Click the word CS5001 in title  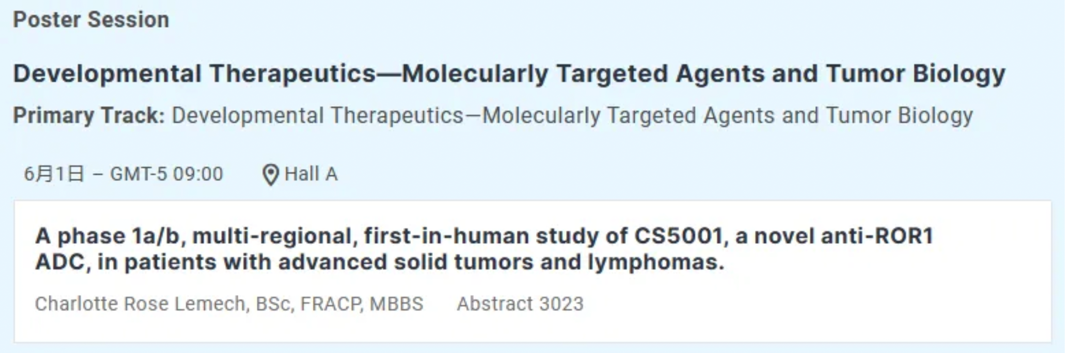tap(678, 235)
